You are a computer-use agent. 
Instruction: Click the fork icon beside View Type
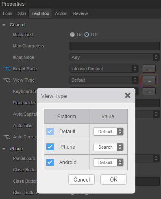[x=7, y=80]
